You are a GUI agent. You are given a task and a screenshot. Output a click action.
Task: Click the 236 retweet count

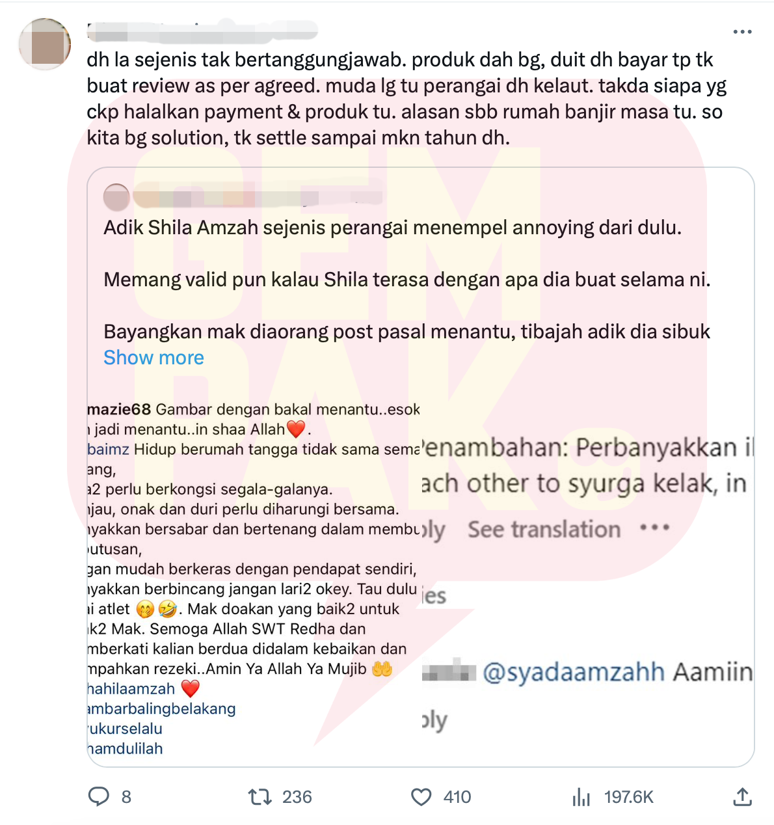pos(297,797)
